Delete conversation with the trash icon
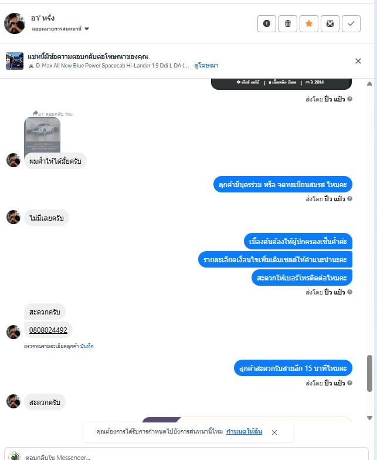The width and height of the screenshot is (377, 460). point(287,23)
